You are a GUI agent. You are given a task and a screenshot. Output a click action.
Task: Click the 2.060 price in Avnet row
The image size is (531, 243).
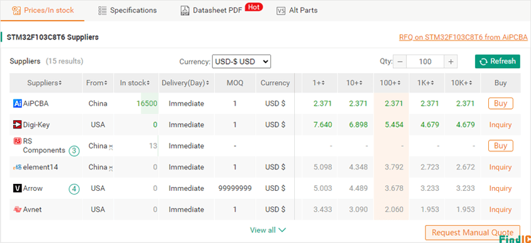394,210
